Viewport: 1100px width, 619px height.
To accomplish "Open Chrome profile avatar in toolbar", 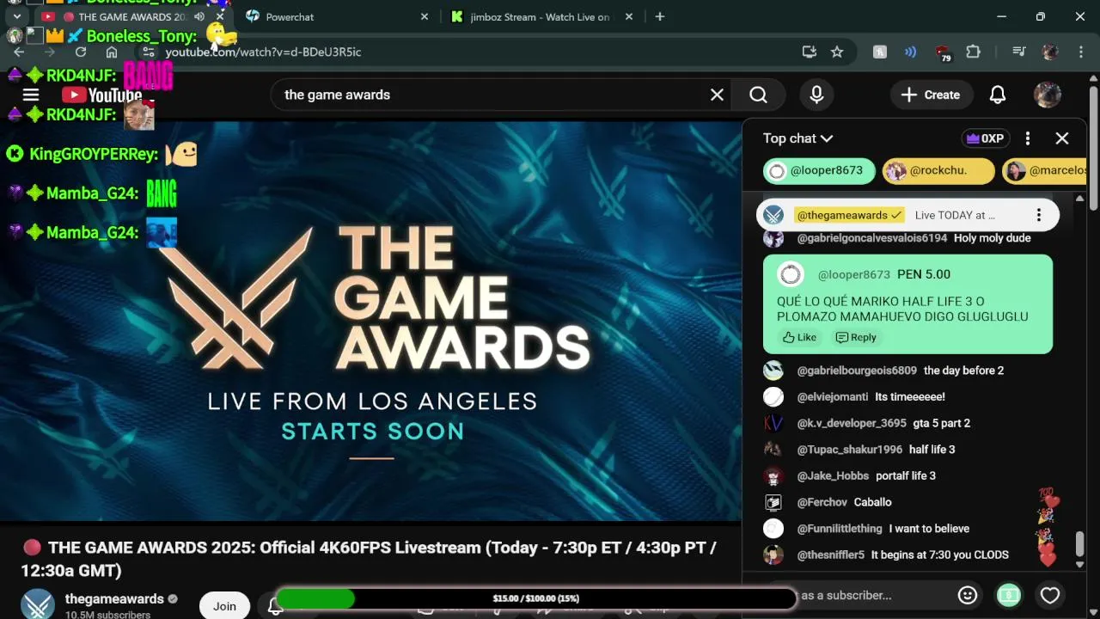I will 1049,52.
